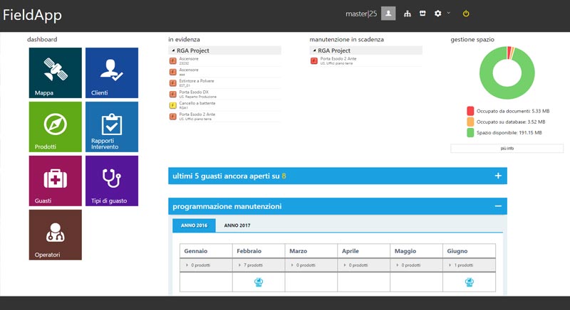Open the Rapporti Intervento tile
The width and height of the screenshot is (570, 310).
pyautogui.click(x=112, y=127)
